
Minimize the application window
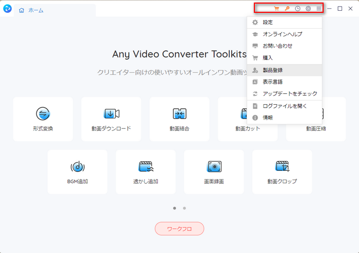(329, 9)
